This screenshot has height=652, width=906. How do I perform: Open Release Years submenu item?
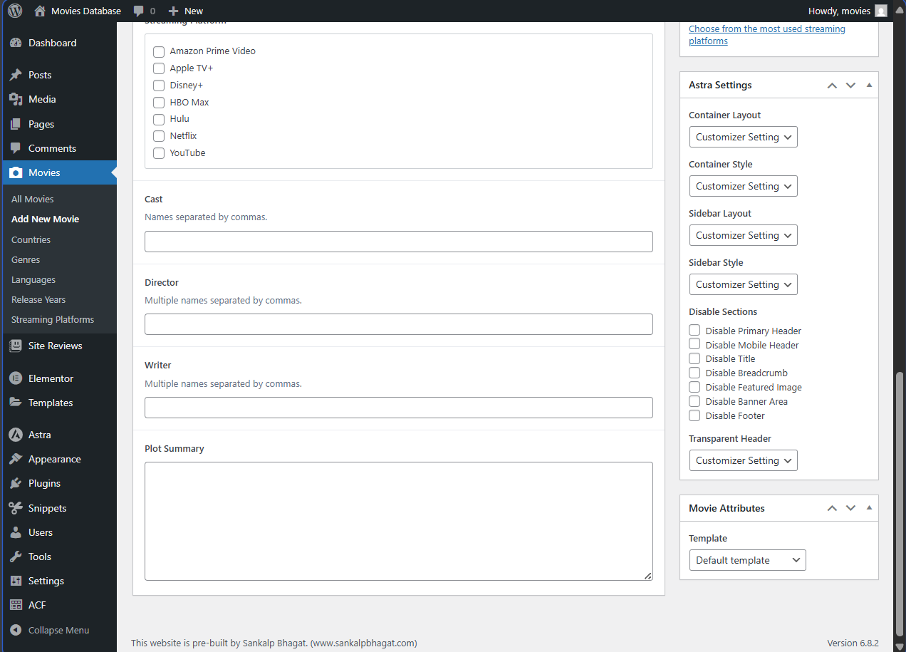38,299
